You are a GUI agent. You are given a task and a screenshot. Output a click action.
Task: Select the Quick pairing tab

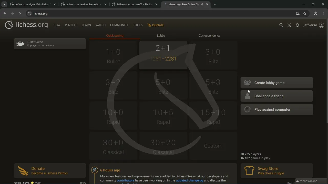[x=115, y=36]
